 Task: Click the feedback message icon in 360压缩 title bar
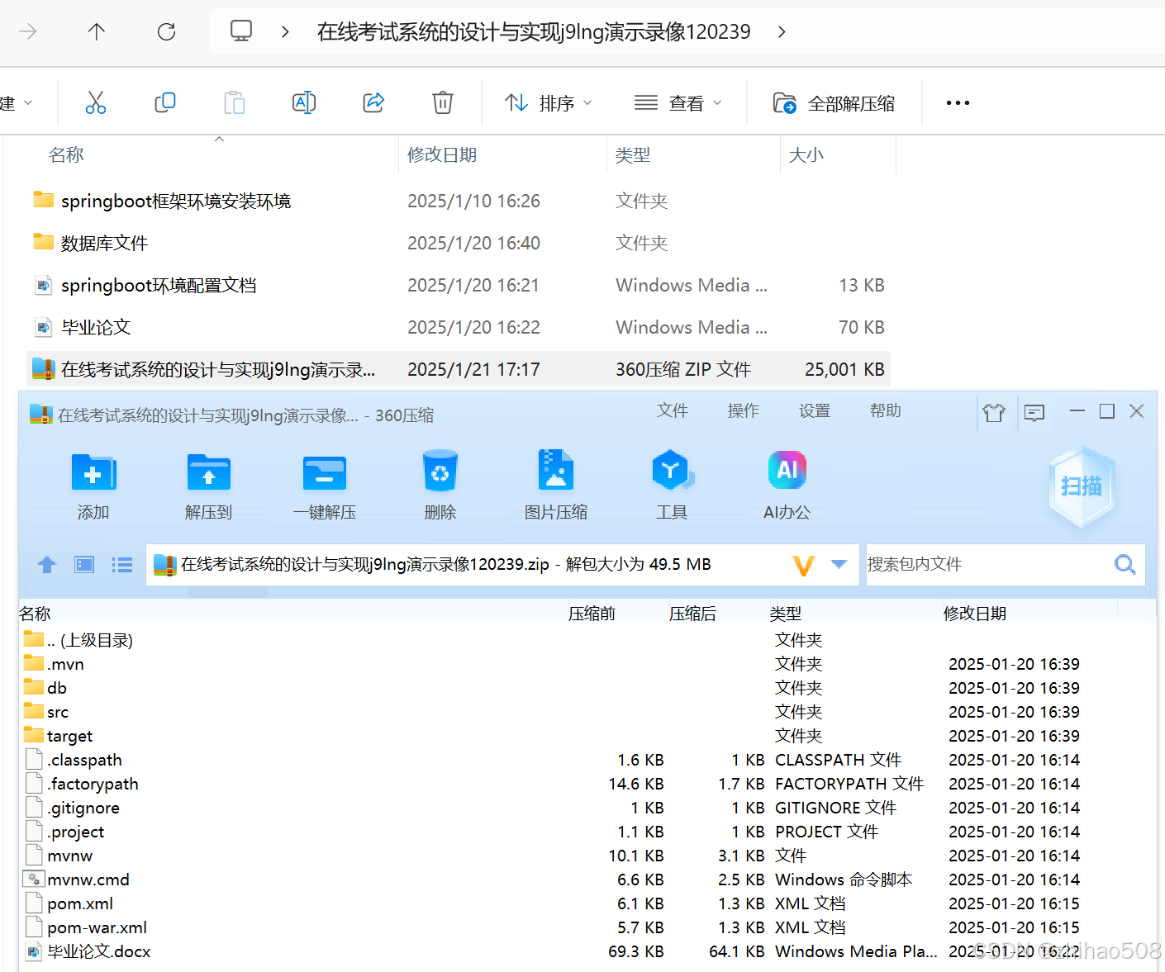click(1034, 412)
